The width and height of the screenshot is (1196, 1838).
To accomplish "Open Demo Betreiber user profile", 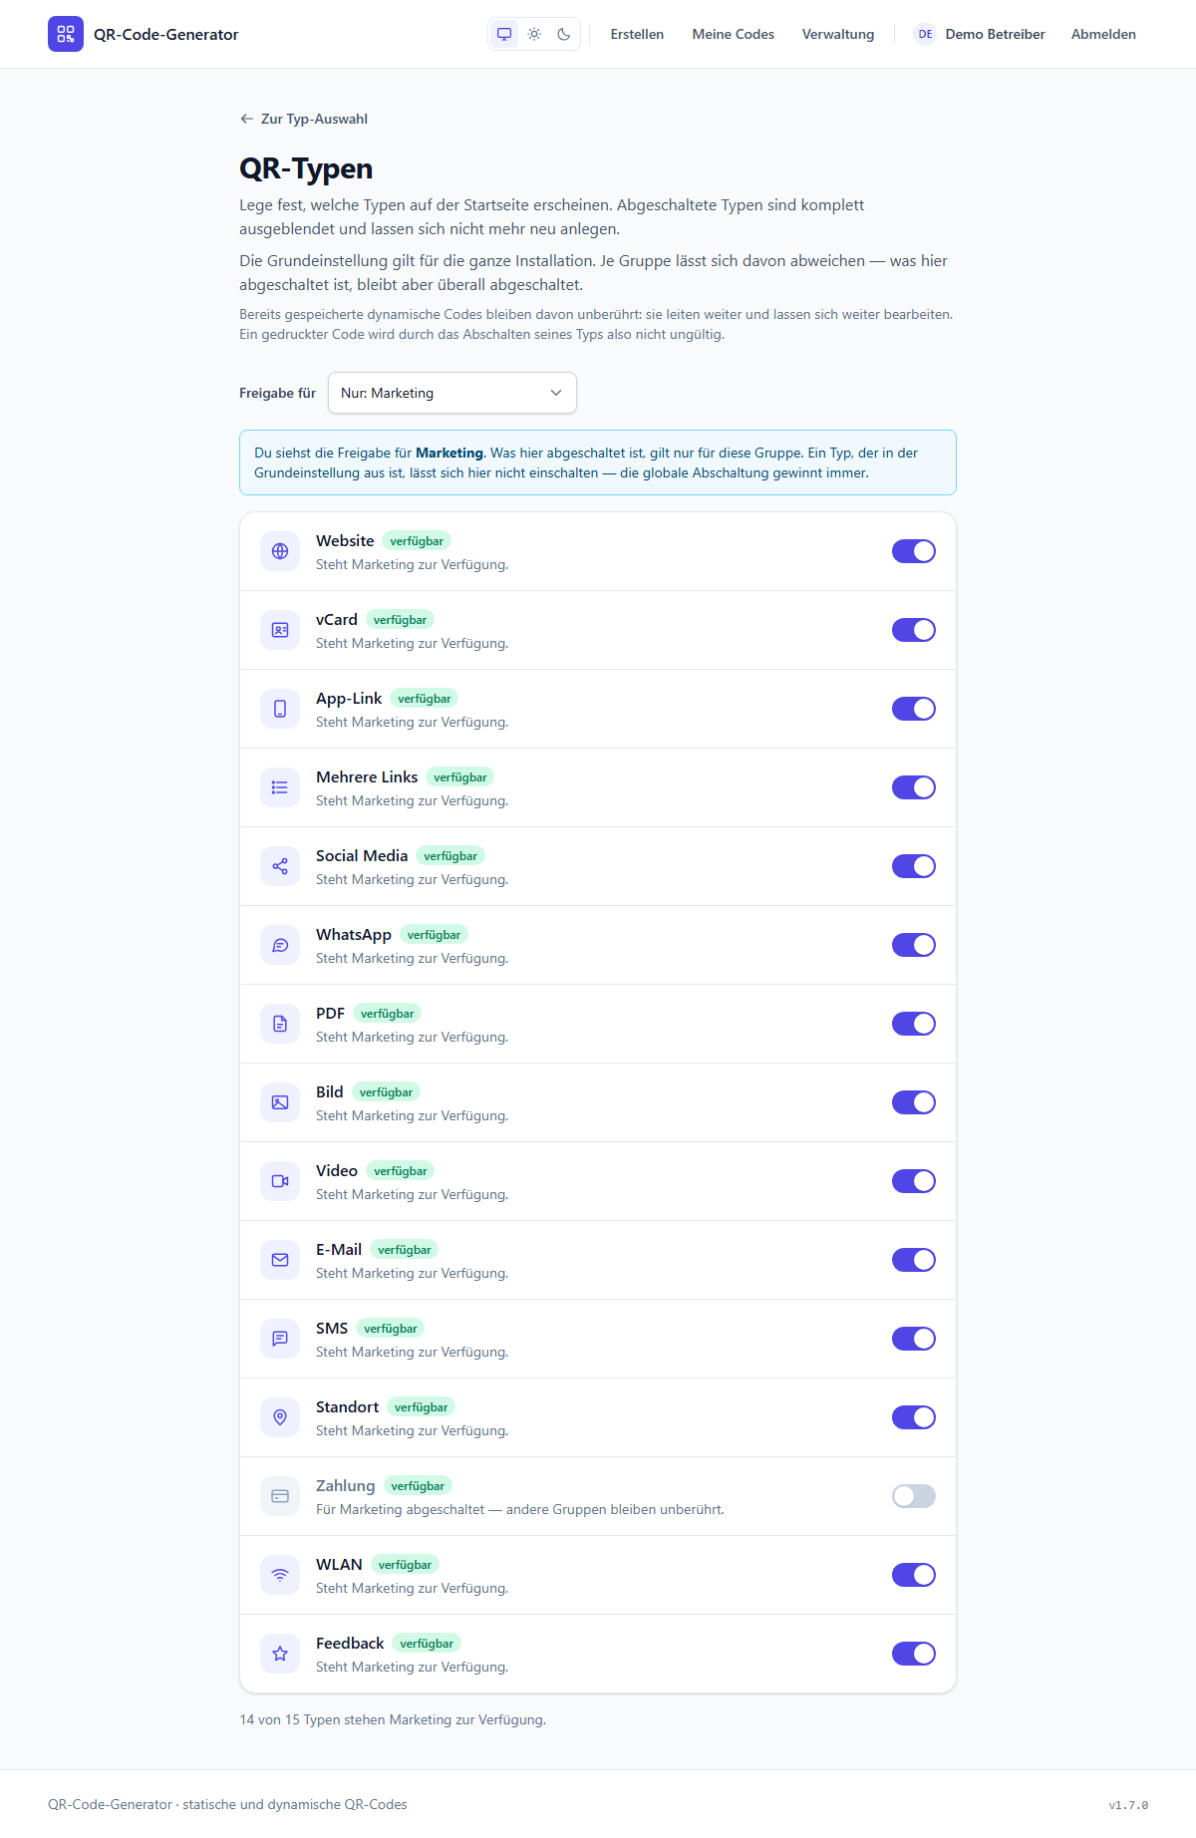I will tap(980, 34).
